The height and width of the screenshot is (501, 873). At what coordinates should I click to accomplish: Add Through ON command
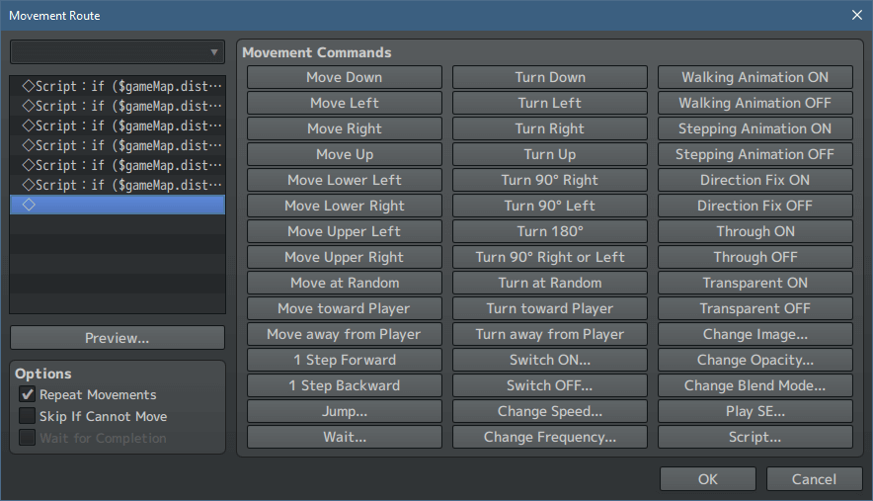(755, 231)
